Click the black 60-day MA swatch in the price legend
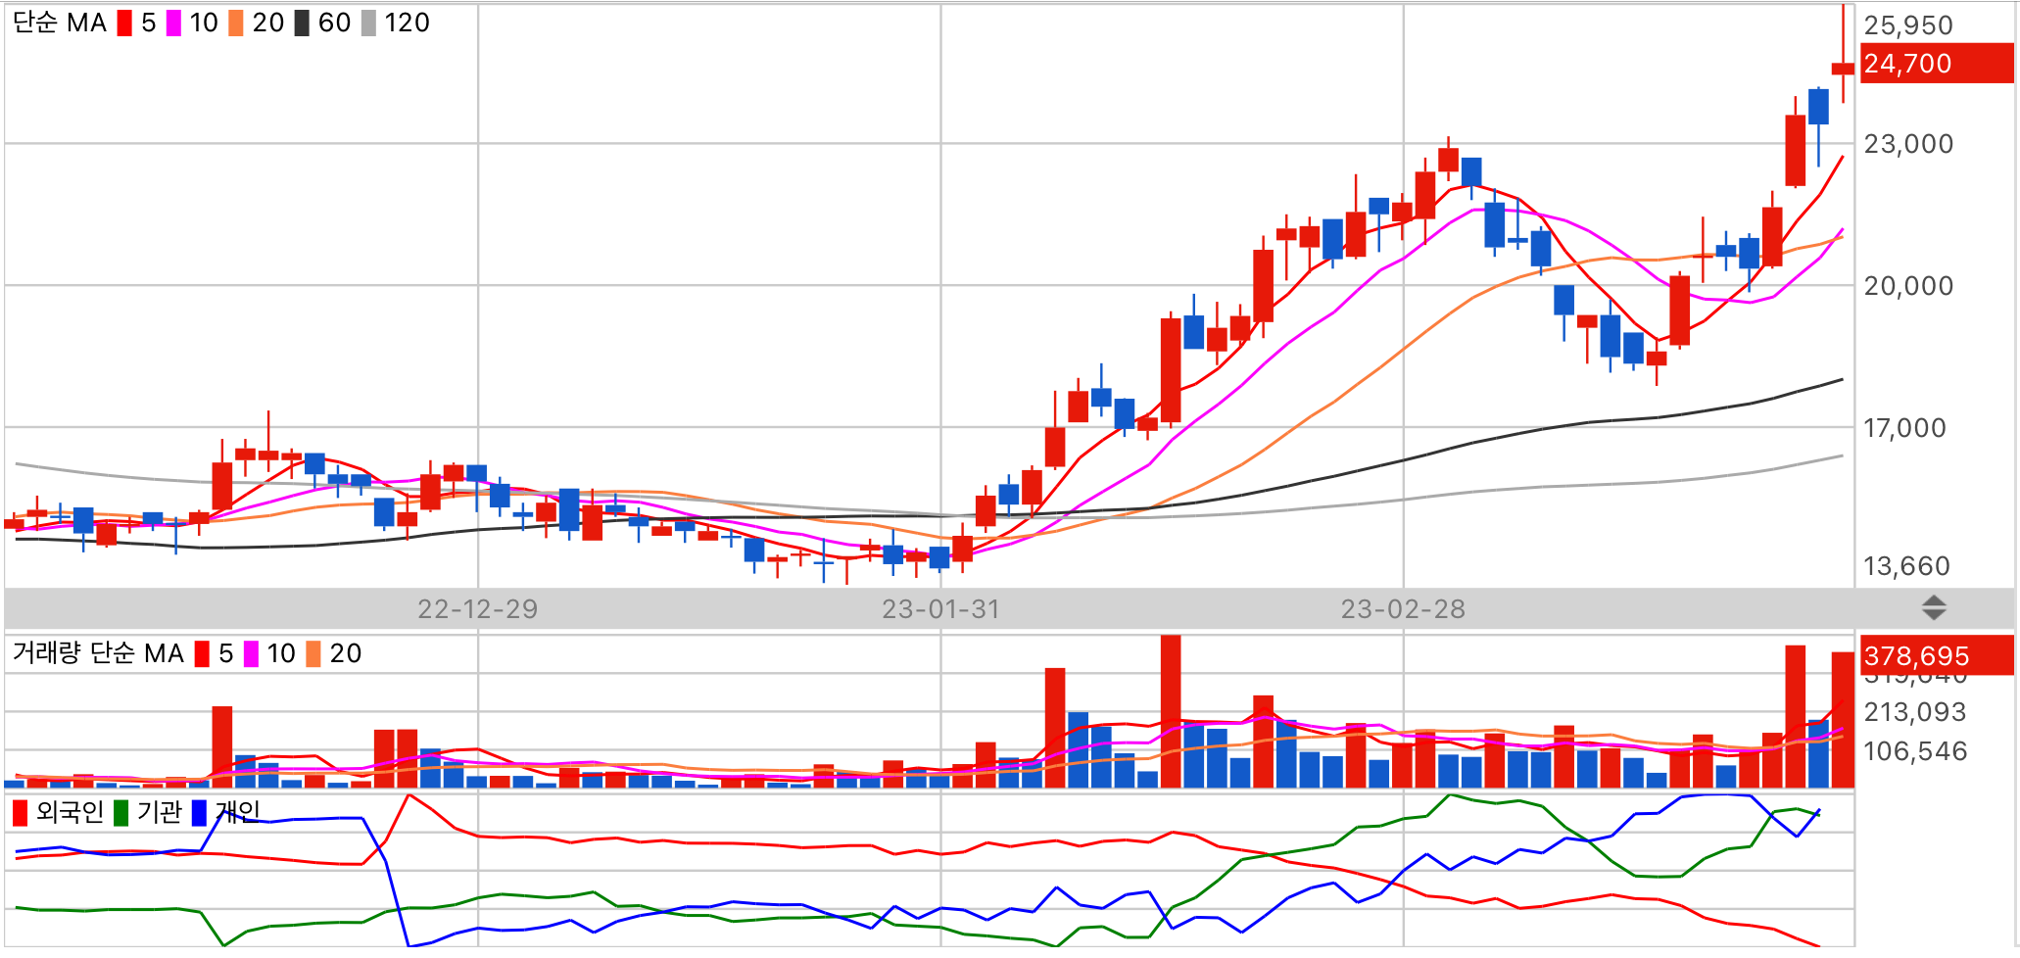2020x958 pixels. 302,24
